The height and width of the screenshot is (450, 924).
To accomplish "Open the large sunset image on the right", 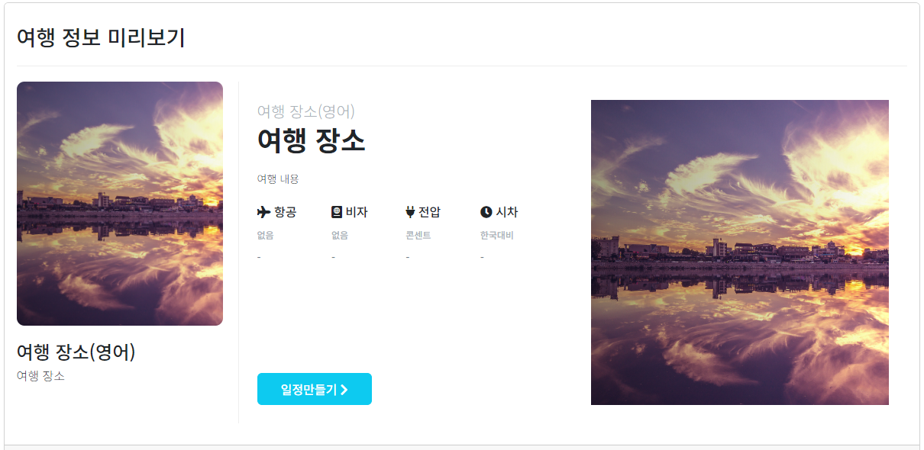I will click(740, 252).
